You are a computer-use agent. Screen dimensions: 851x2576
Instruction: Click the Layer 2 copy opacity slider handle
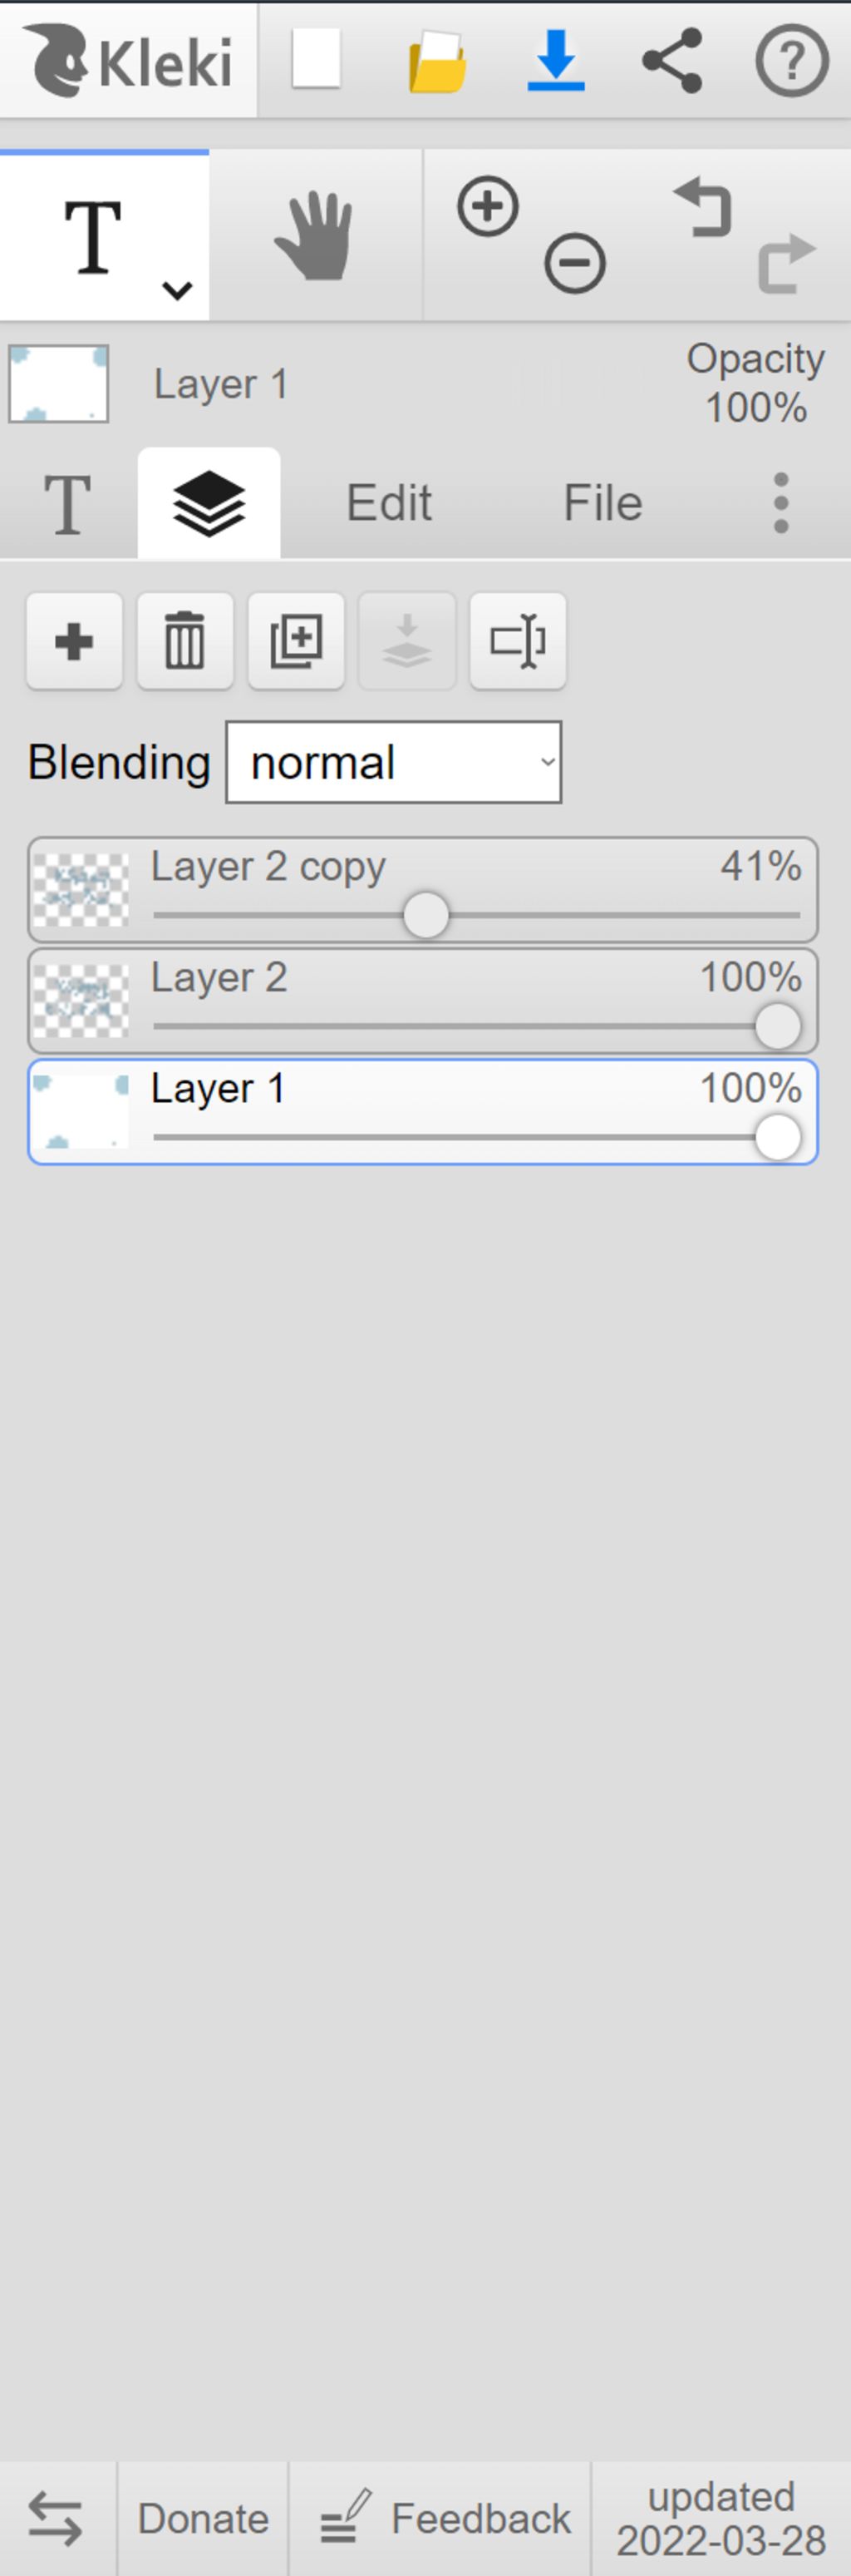(x=426, y=916)
